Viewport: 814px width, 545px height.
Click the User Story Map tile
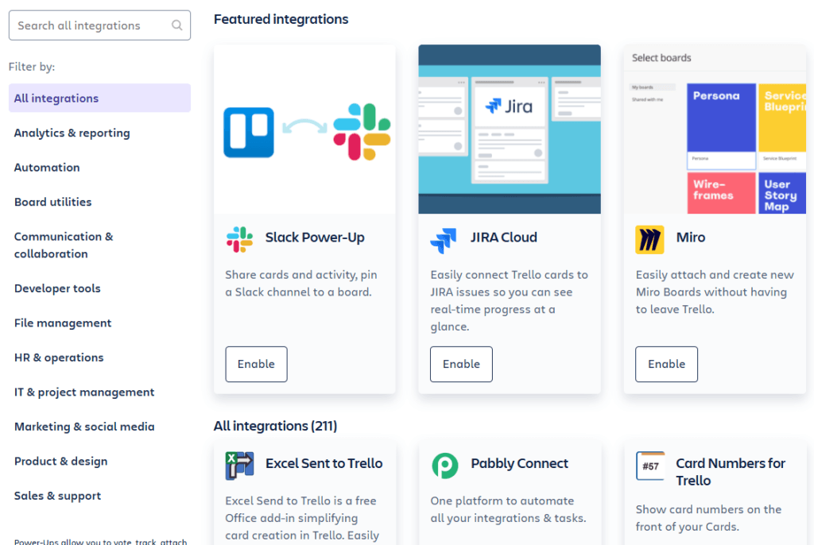[x=782, y=193]
